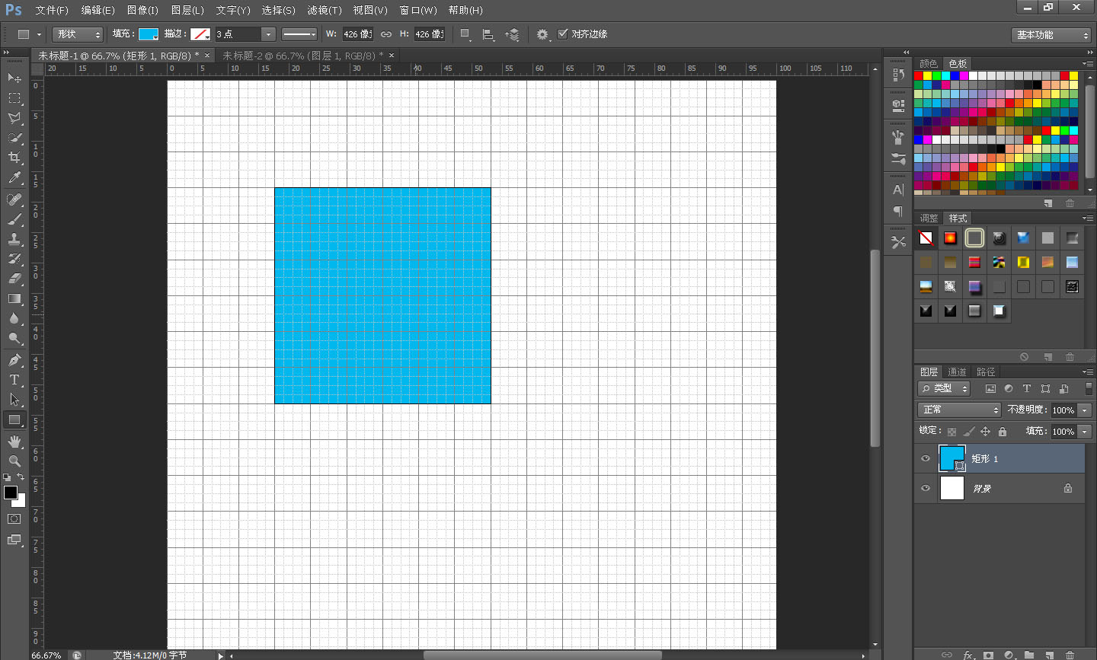The height and width of the screenshot is (660, 1097).
Task: Select the Hand tool
Action: tap(14, 442)
